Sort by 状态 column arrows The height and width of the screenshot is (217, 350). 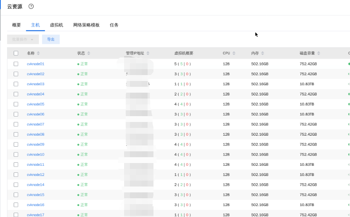coord(88,53)
